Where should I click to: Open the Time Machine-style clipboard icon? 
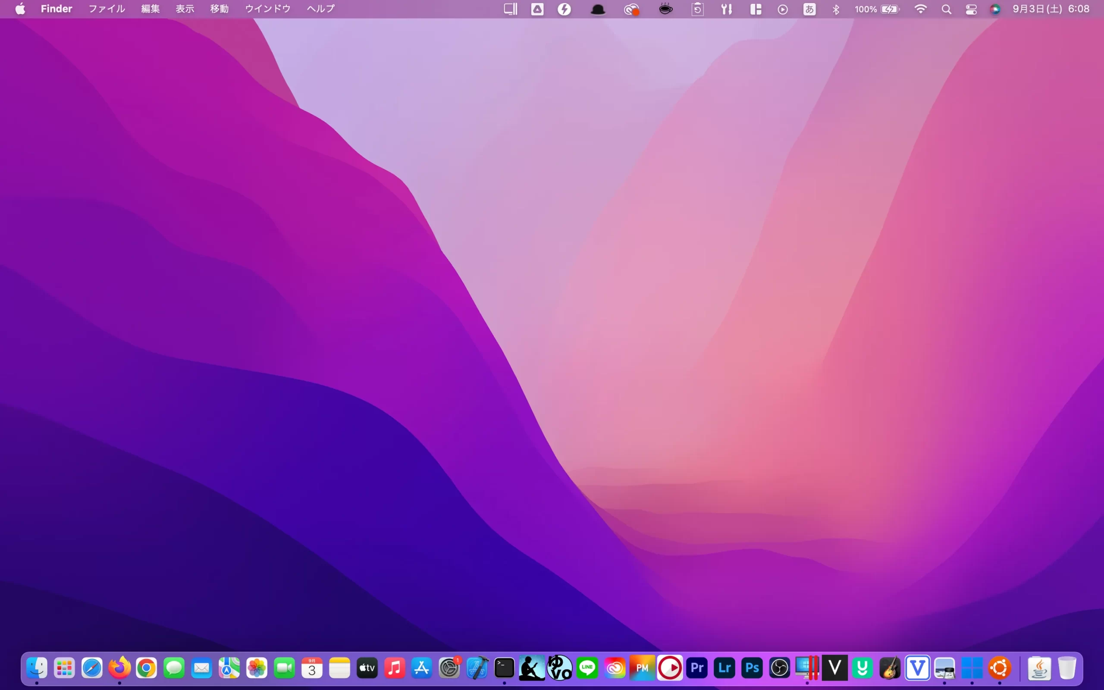pyautogui.click(x=697, y=9)
